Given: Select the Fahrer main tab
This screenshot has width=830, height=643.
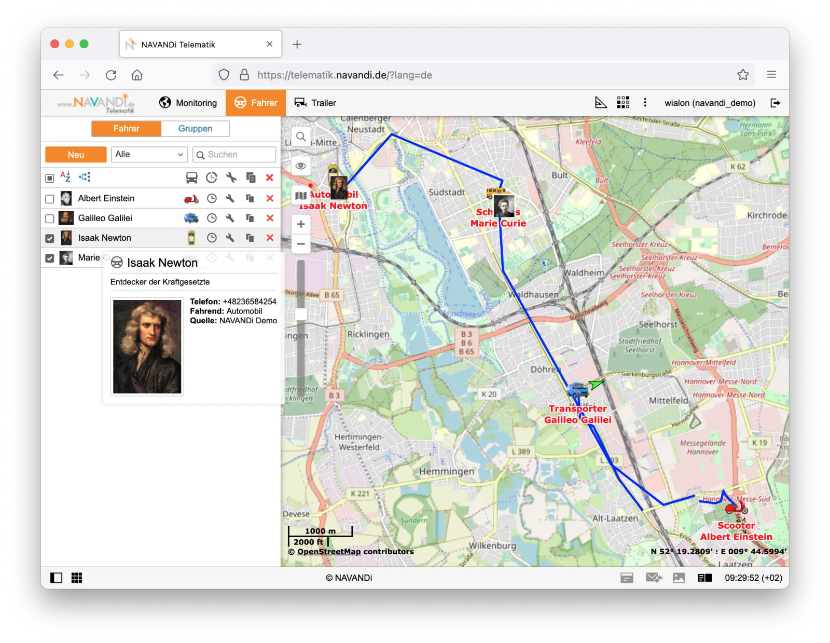Looking at the screenshot, I should pyautogui.click(x=256, y=103).
